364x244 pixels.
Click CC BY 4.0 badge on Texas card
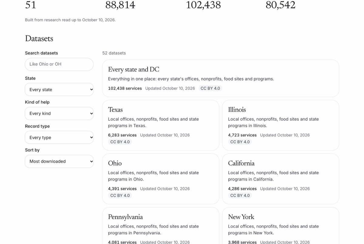click(x=120, y=142)
